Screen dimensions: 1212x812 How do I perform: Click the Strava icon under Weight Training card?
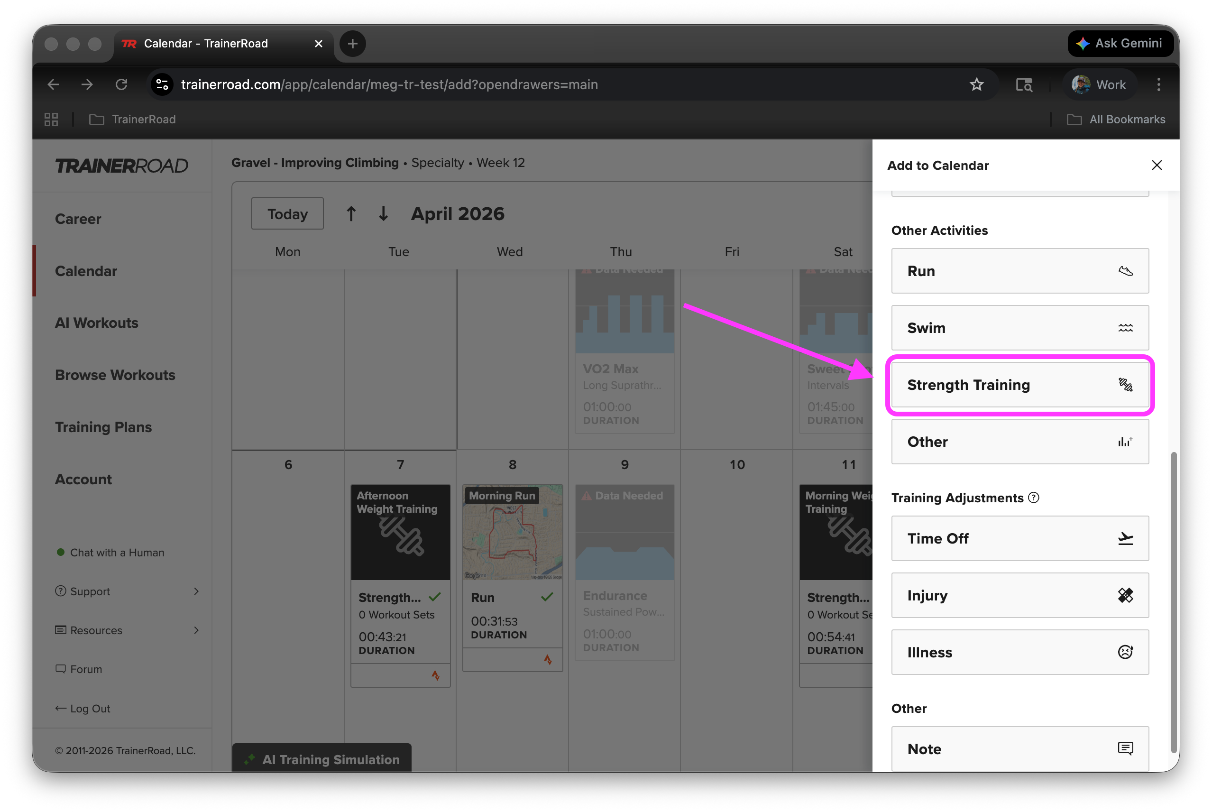pyautogui.click(x=435, y=675)
